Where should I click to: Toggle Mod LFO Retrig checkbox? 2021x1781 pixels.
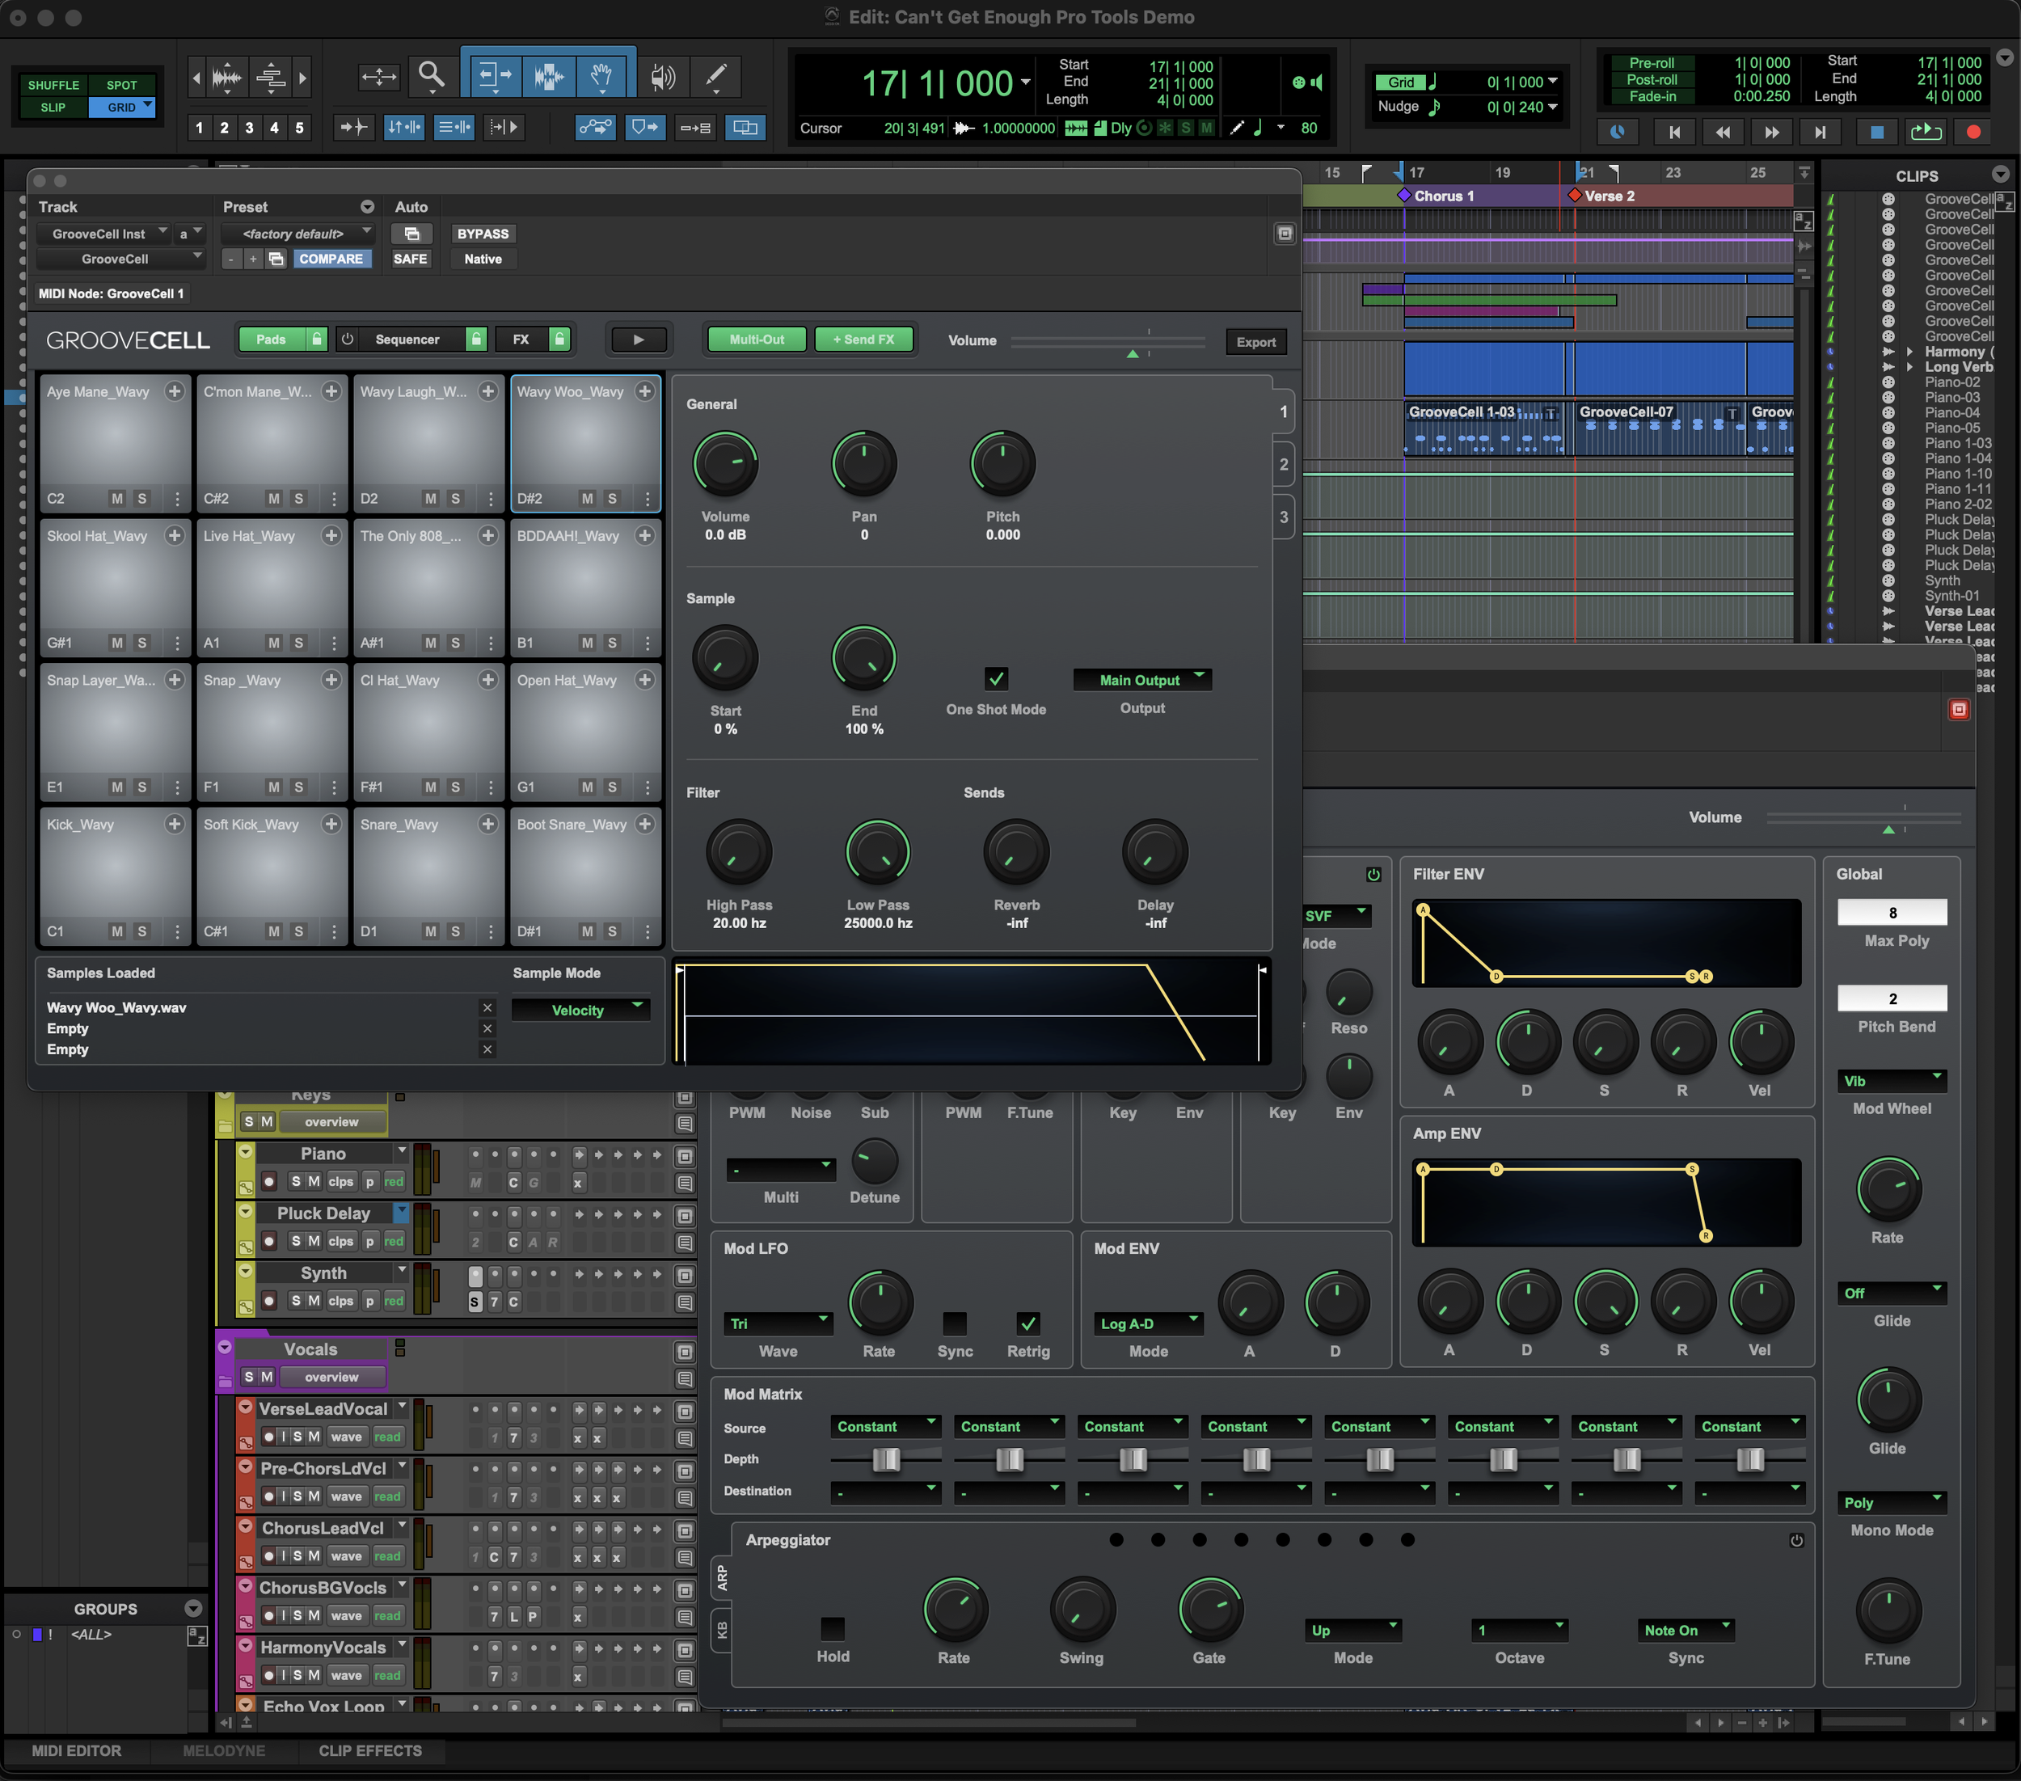1028,1323
